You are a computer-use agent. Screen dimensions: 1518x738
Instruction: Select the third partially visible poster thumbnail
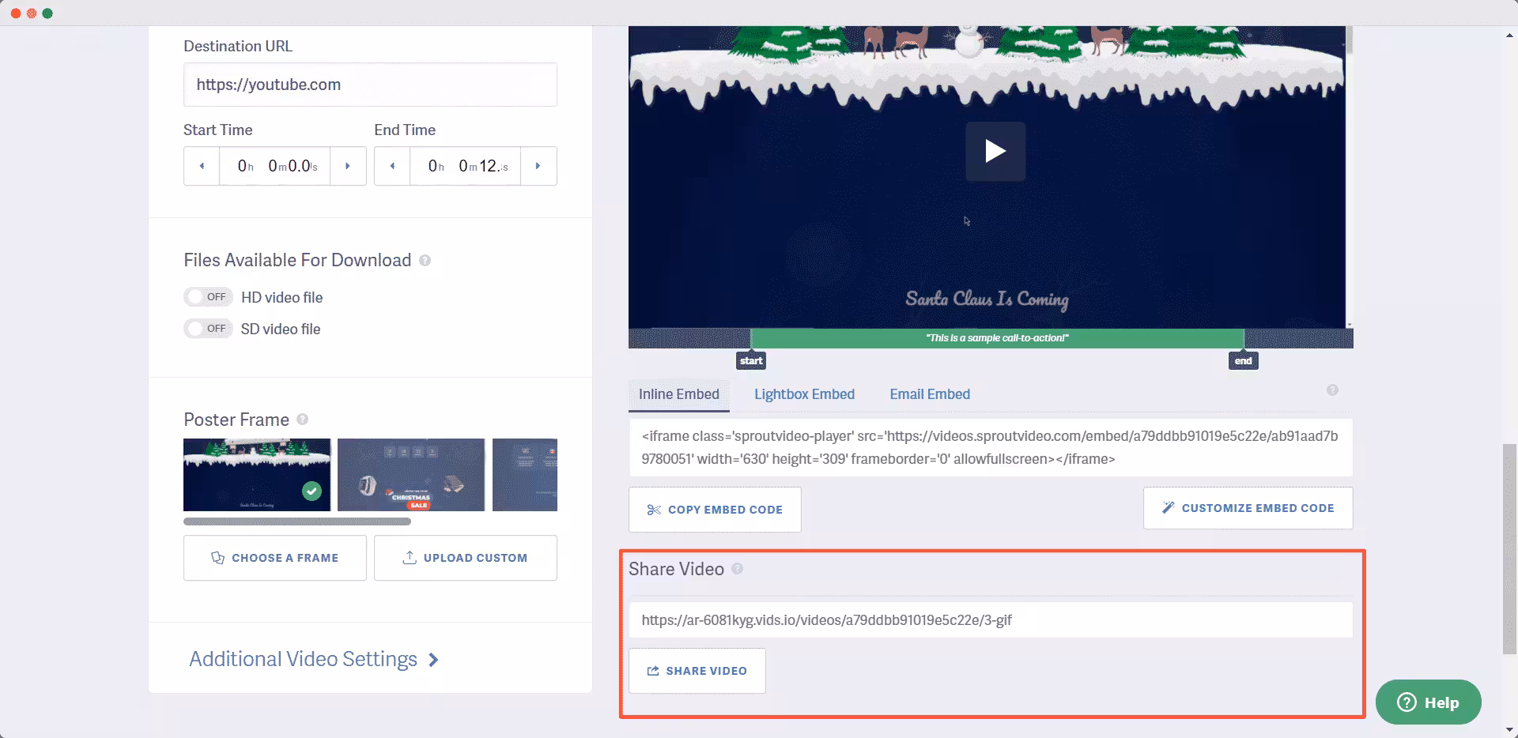point(525,475)
